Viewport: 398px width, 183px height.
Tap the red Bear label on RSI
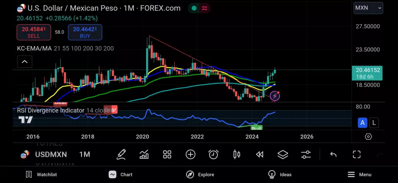coord(111,109)
